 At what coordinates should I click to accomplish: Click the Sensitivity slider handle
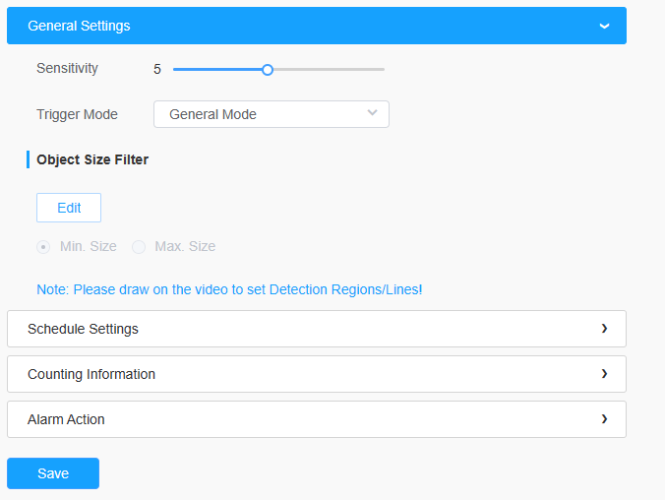[268, 70]
